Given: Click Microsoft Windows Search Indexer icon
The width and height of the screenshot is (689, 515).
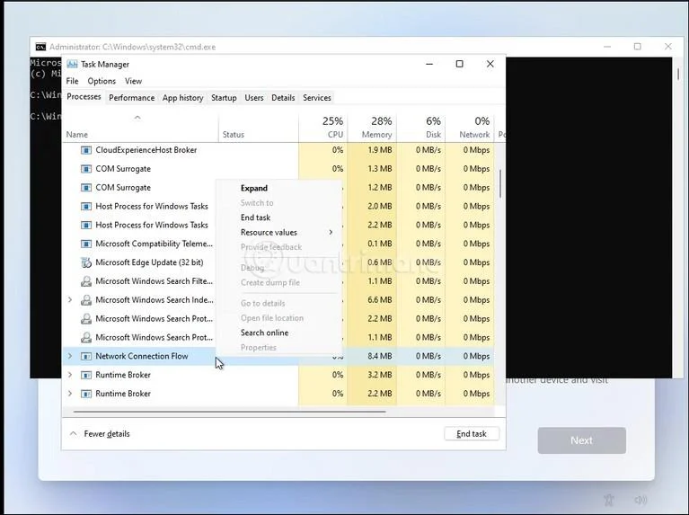Looking at the screenshot, I should 86,300.
